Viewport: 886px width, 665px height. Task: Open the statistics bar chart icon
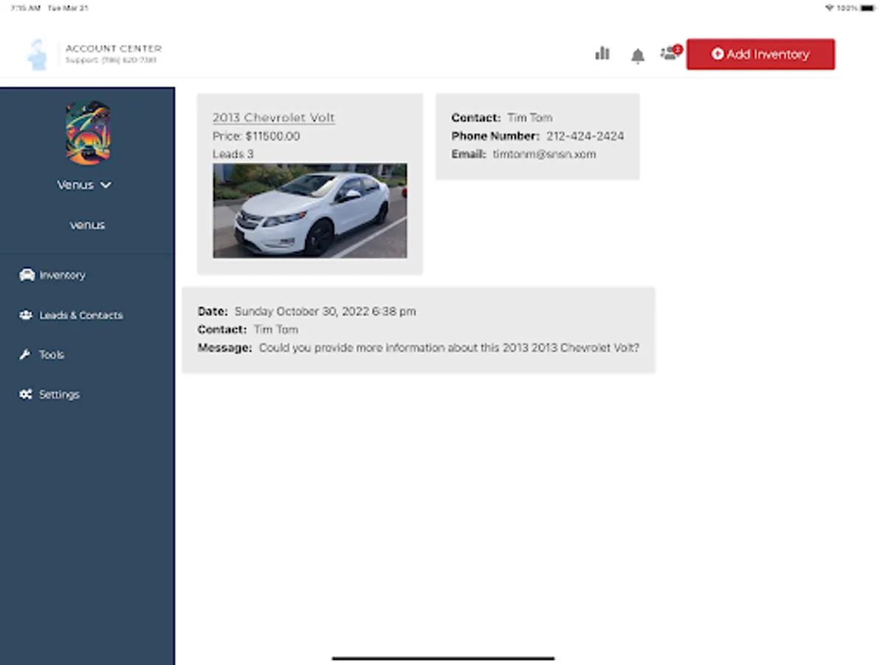tap(602, 53)
